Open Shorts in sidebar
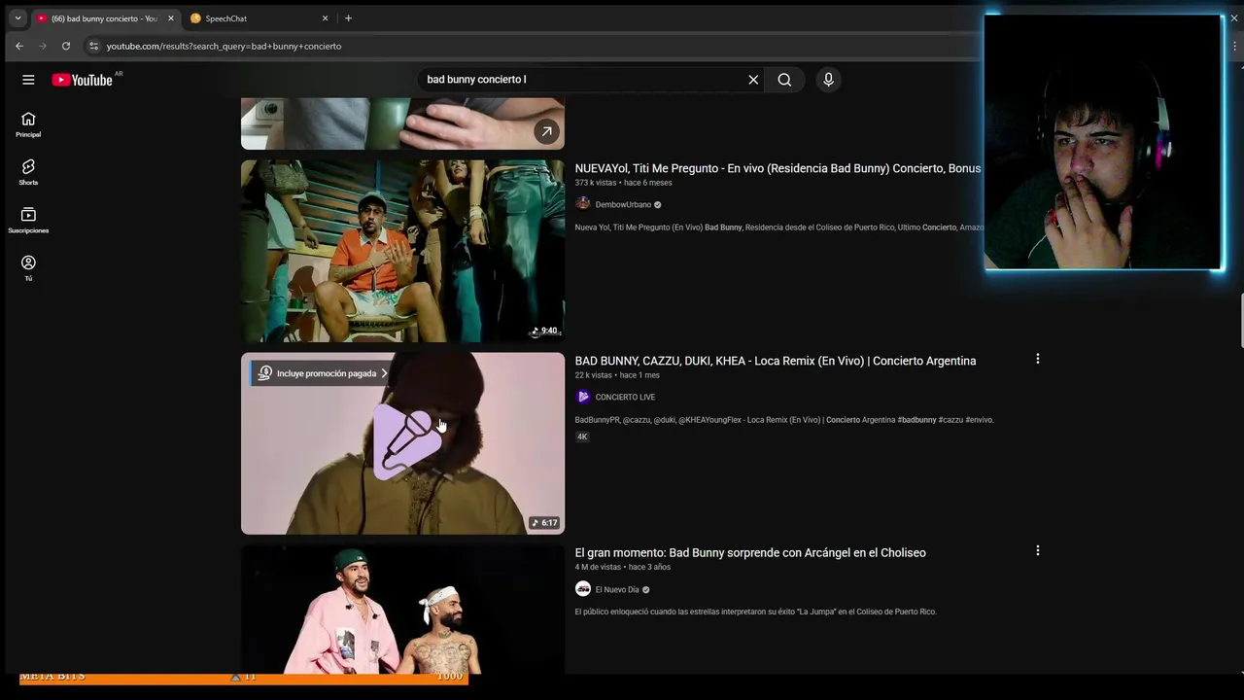1244x700 pixels. [x=28, y=172]
